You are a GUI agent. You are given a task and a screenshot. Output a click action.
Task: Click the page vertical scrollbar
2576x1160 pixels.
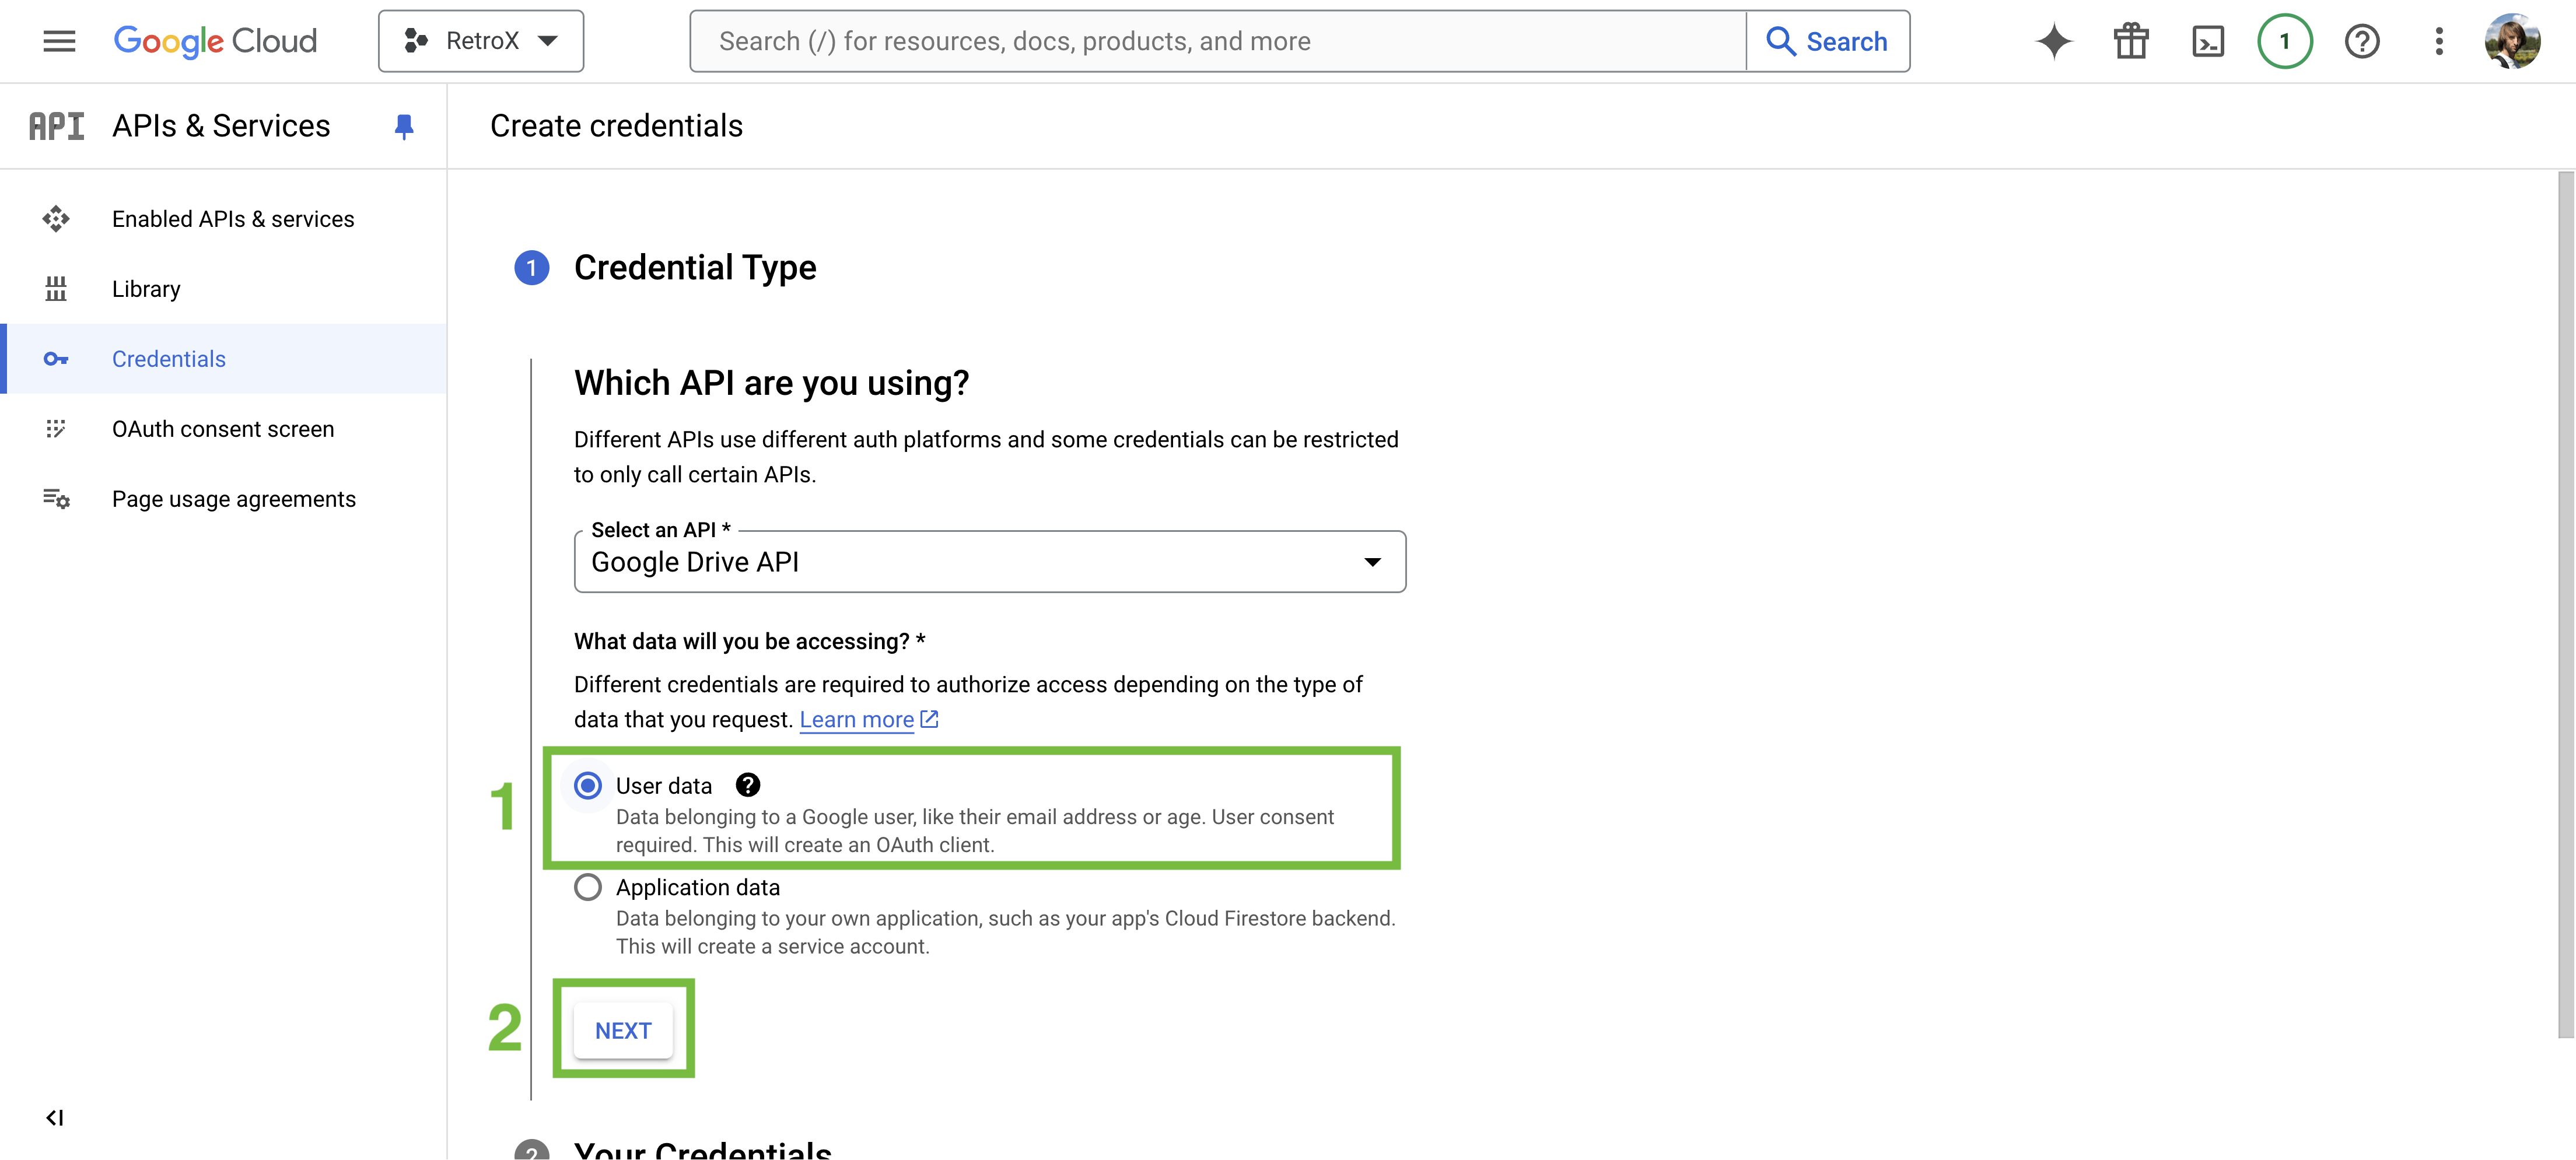(x=2566, y=605)
